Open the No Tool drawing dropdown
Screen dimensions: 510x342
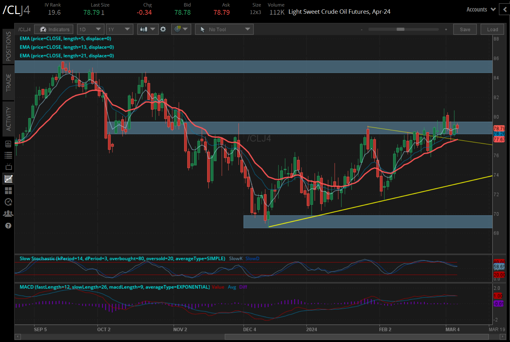(224, 29)
